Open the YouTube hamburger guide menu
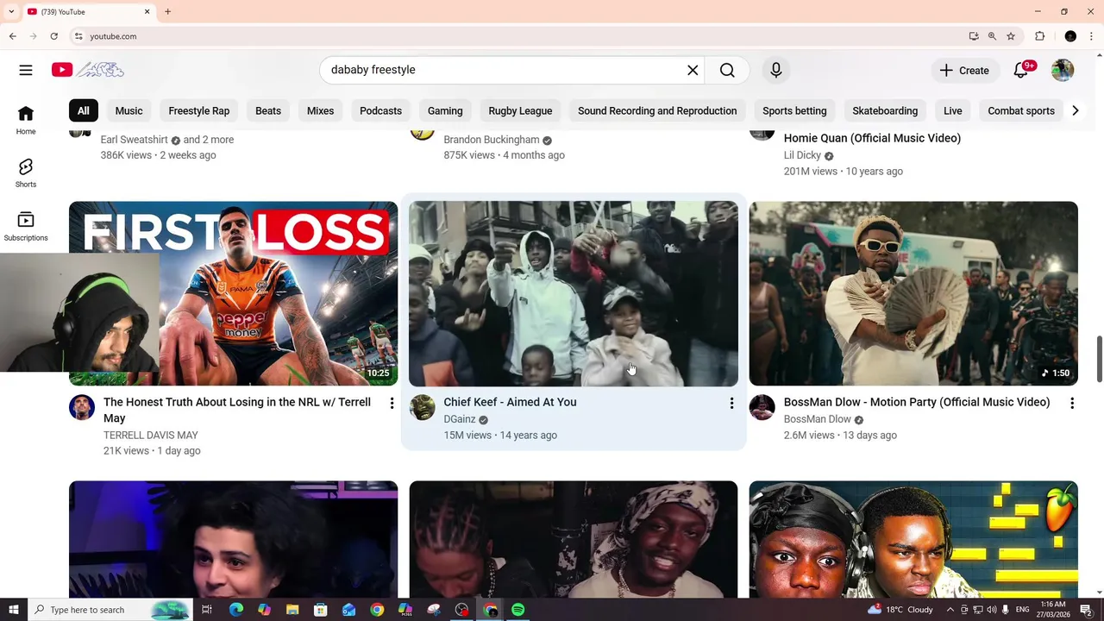This screenshot has height=621, width=1104. coord(26,70)
